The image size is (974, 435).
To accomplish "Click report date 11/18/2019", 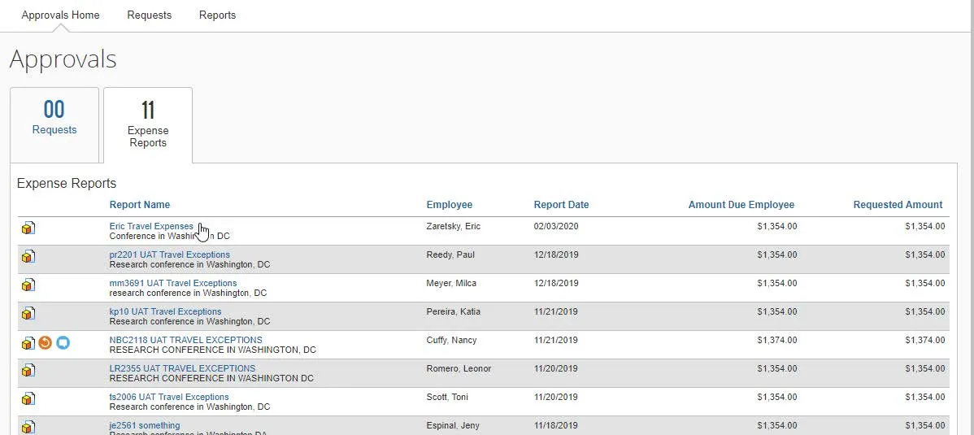I will click(556, 426).
